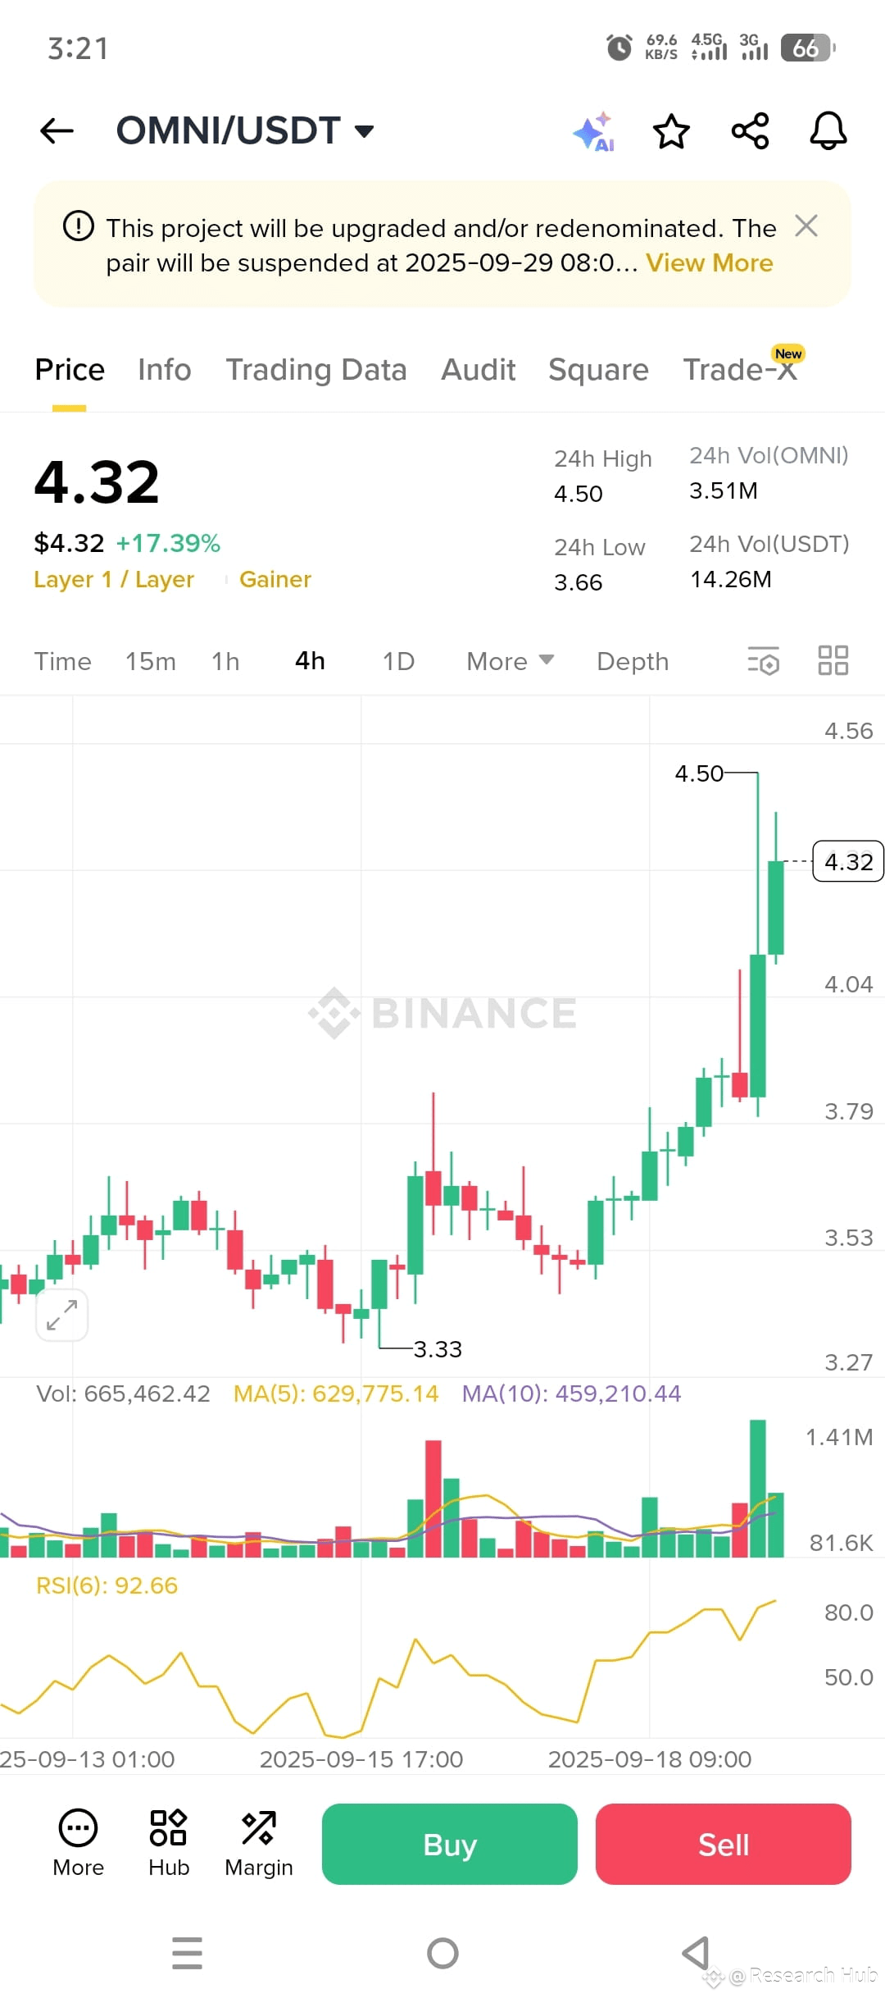Tap the Vol MA readout line
The height and width of the screenshot is (1998, 885).
[358, 1394]
